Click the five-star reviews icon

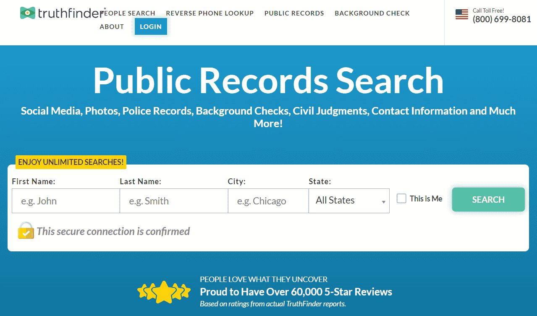(x=164, y=291)
